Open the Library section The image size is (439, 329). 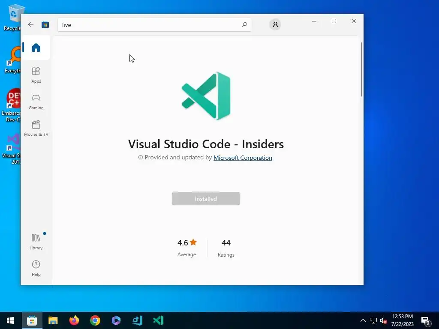coord(36,242)
